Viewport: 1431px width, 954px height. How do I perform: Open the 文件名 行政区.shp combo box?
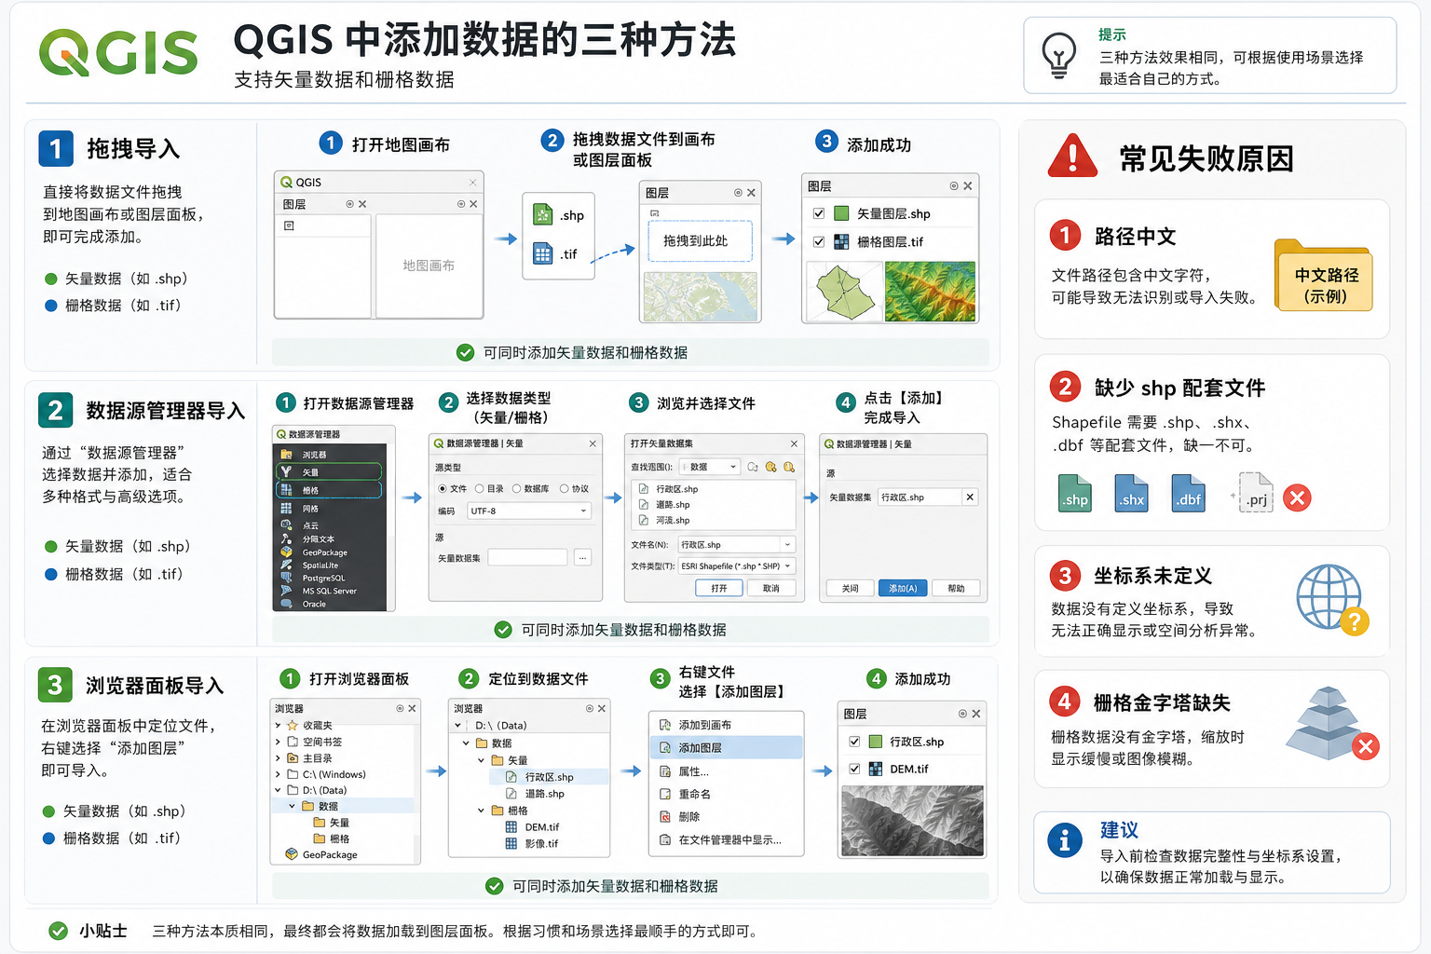(x=736, y=544)
